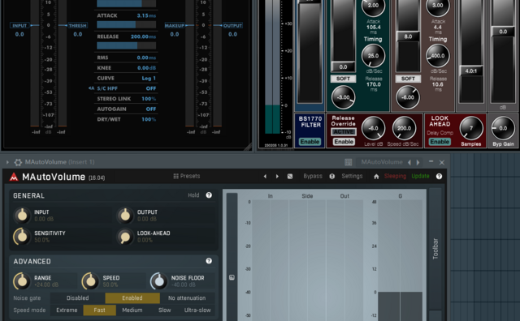The height and width of the screenshot is (321, 520).
Task: Select next wrapper preset arrow
Action: click(418, 162)
